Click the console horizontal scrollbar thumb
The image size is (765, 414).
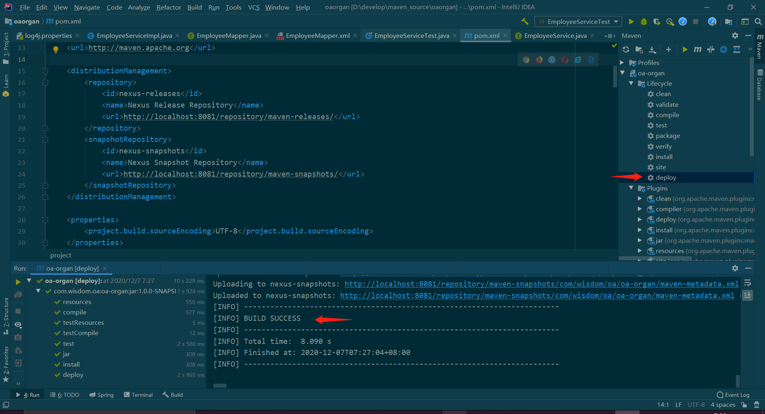point(220,386)
